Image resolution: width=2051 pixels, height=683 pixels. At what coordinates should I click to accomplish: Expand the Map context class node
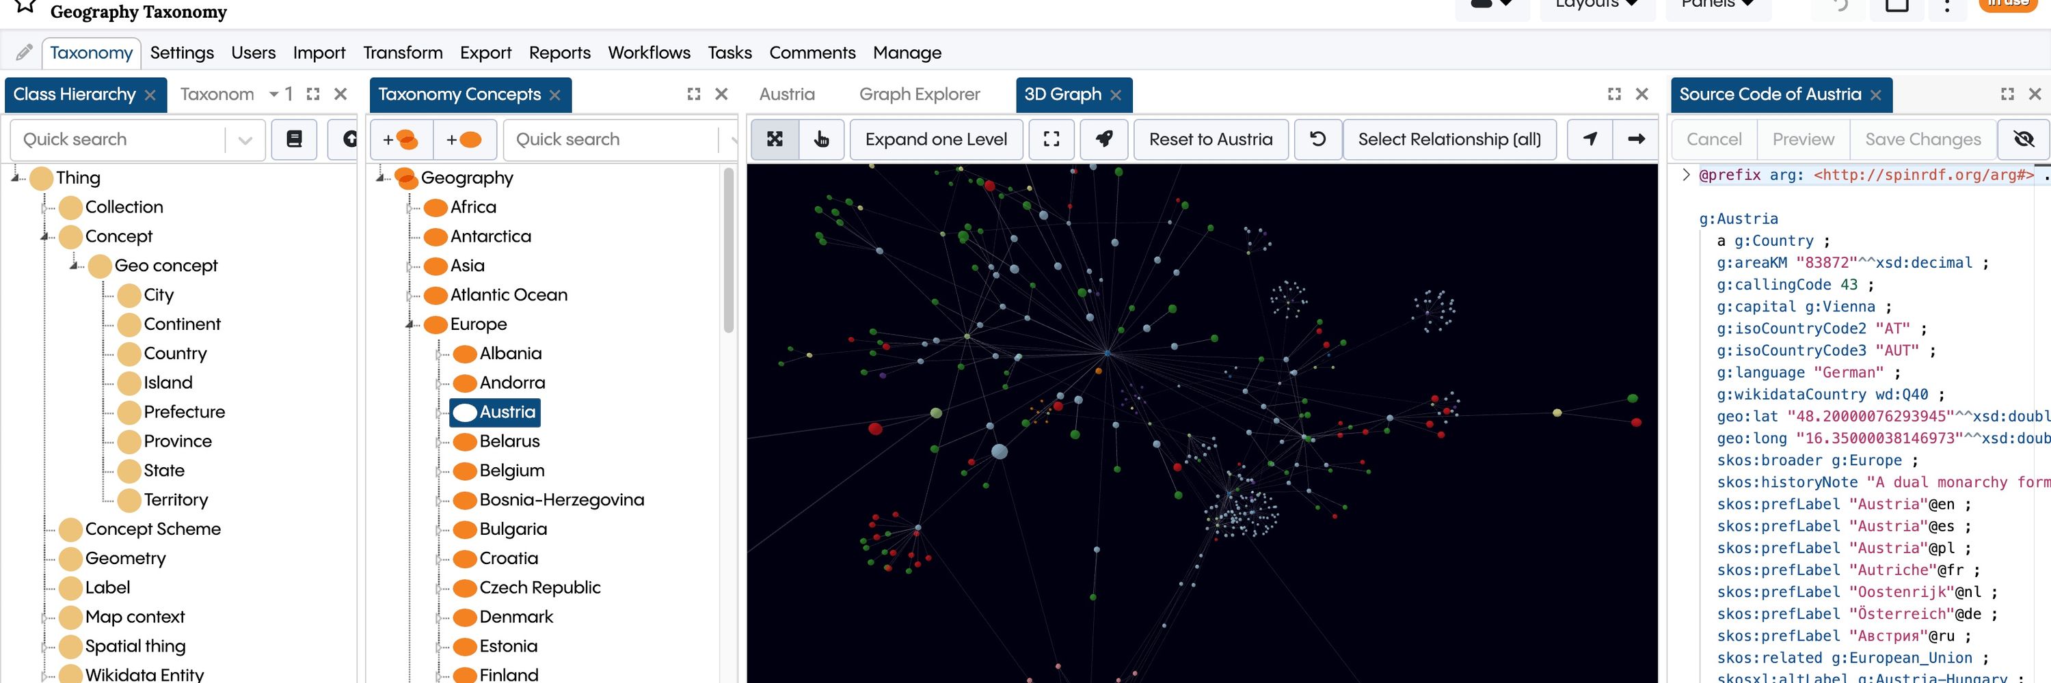click(44, 617)
